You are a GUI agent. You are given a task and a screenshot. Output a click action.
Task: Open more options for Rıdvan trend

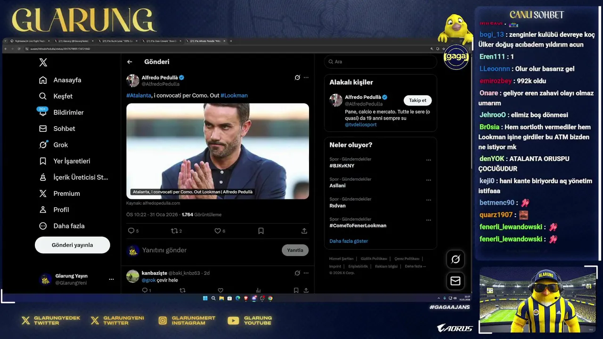pos(429,200)
